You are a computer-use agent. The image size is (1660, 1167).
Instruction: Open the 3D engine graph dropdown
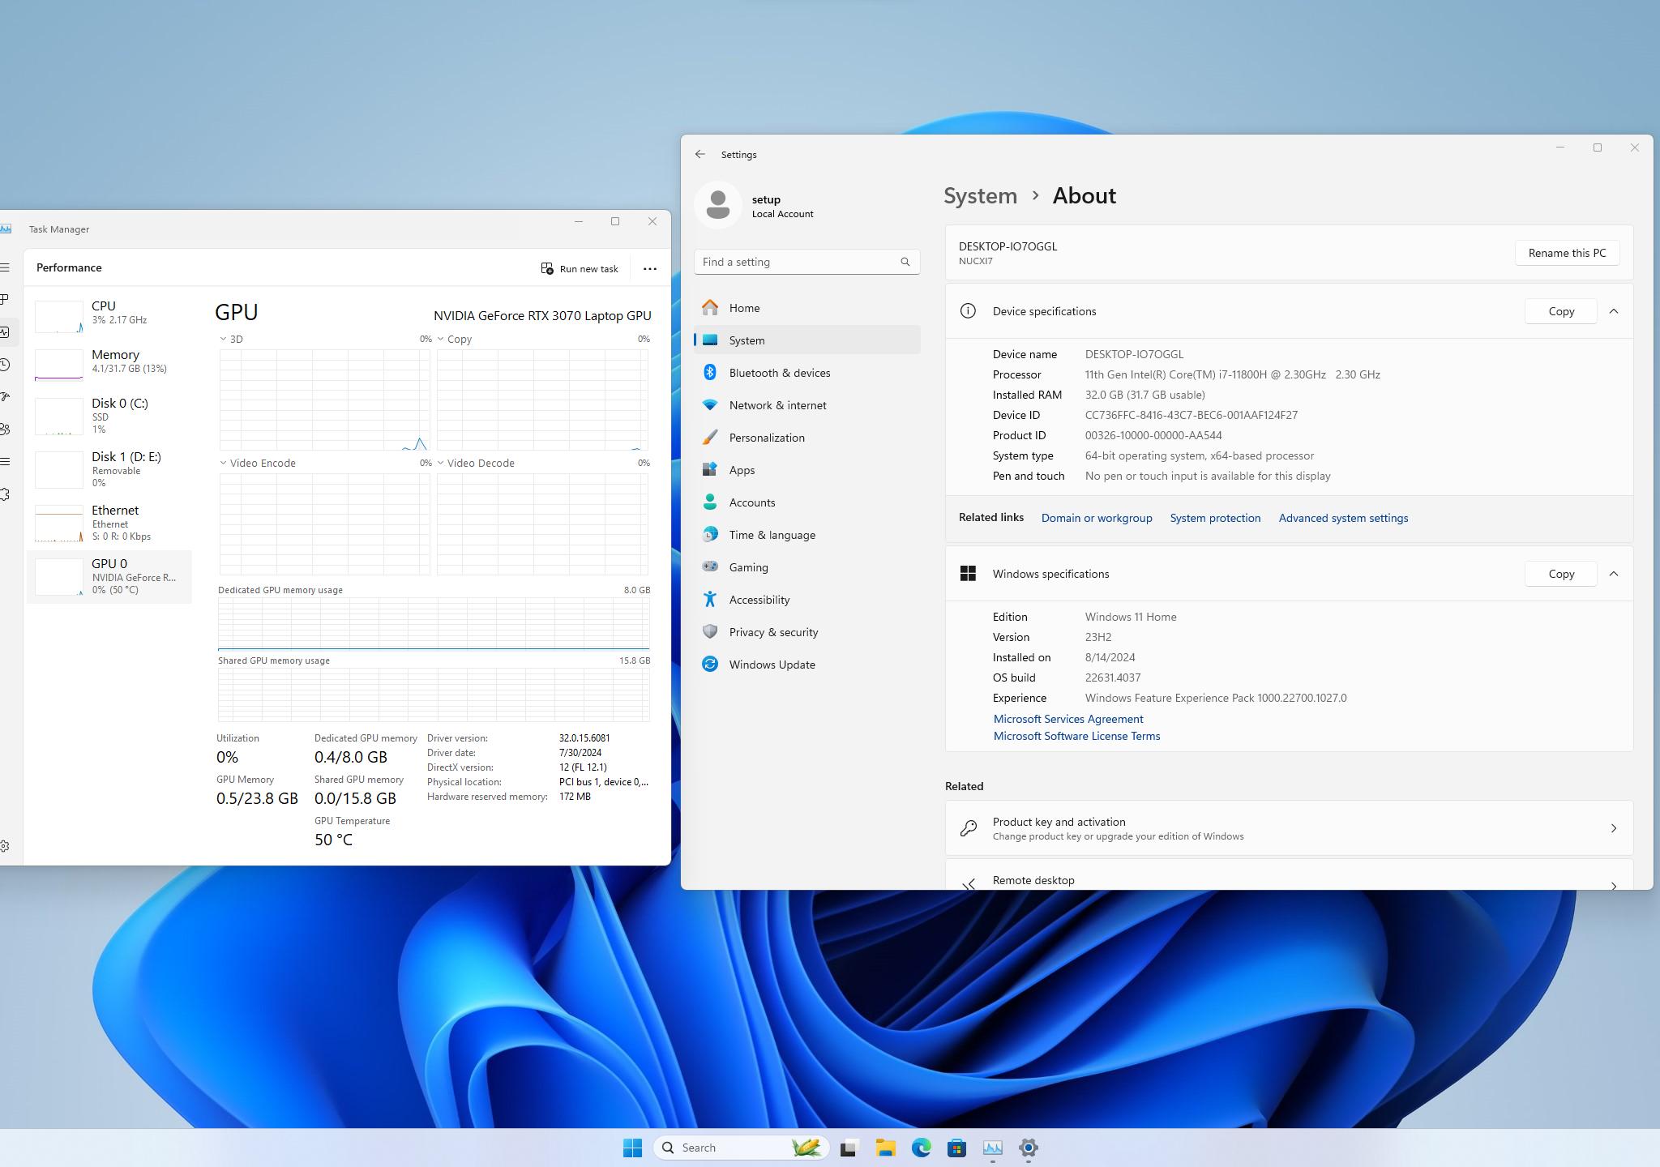tap(223, 339)
